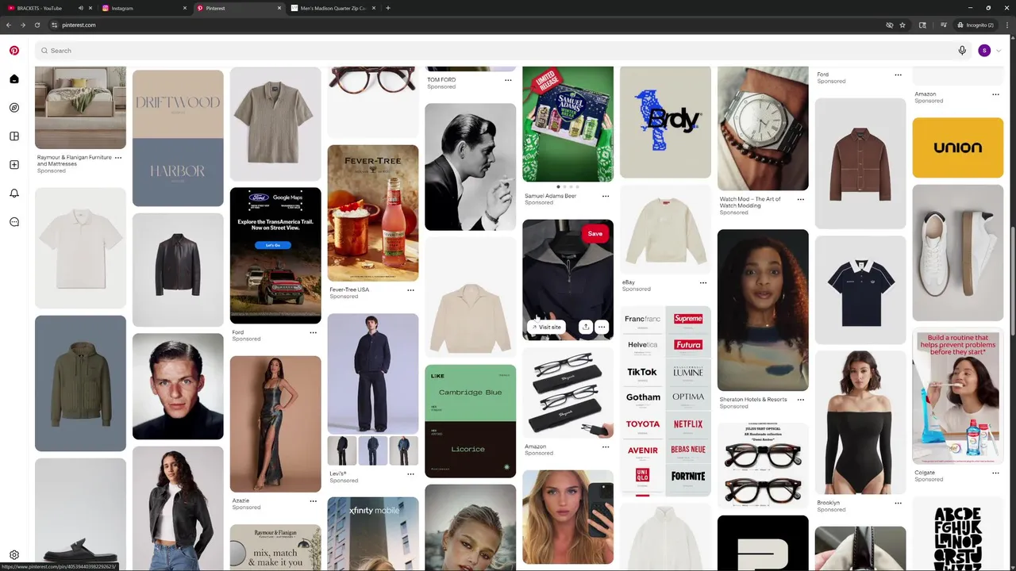The image size is (1016, 571).
Task: Open the purple S profile avatar
Action: pos(984,50)
